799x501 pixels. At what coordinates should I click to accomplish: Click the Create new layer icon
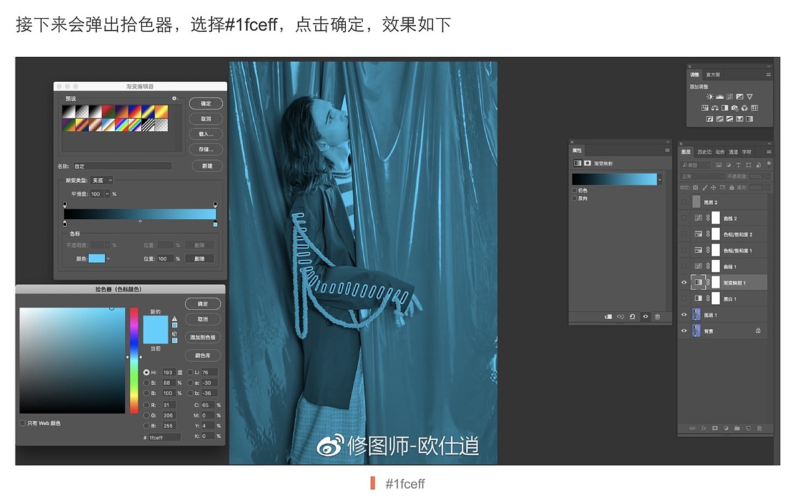pyautogui.click(x=748, y=429)
